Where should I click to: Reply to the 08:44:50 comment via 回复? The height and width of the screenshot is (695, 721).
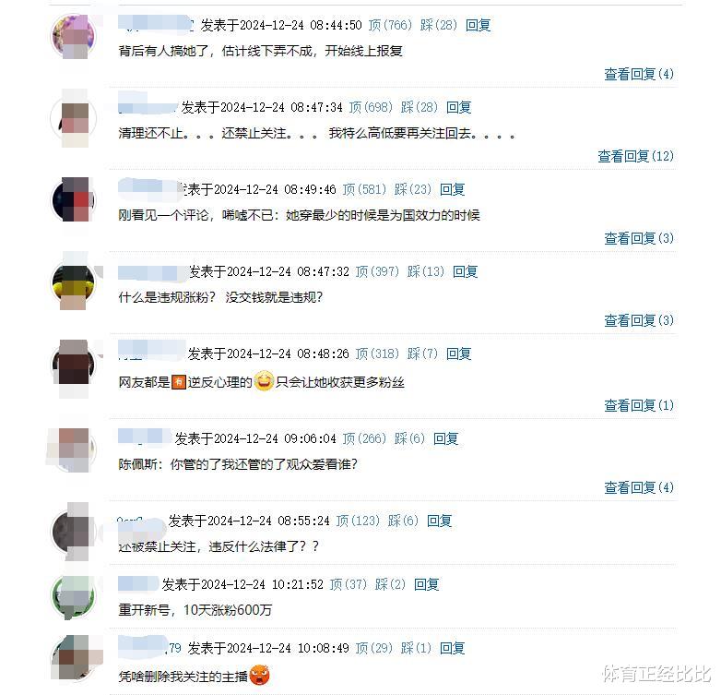pyautogui.click(x=479, y=25)
